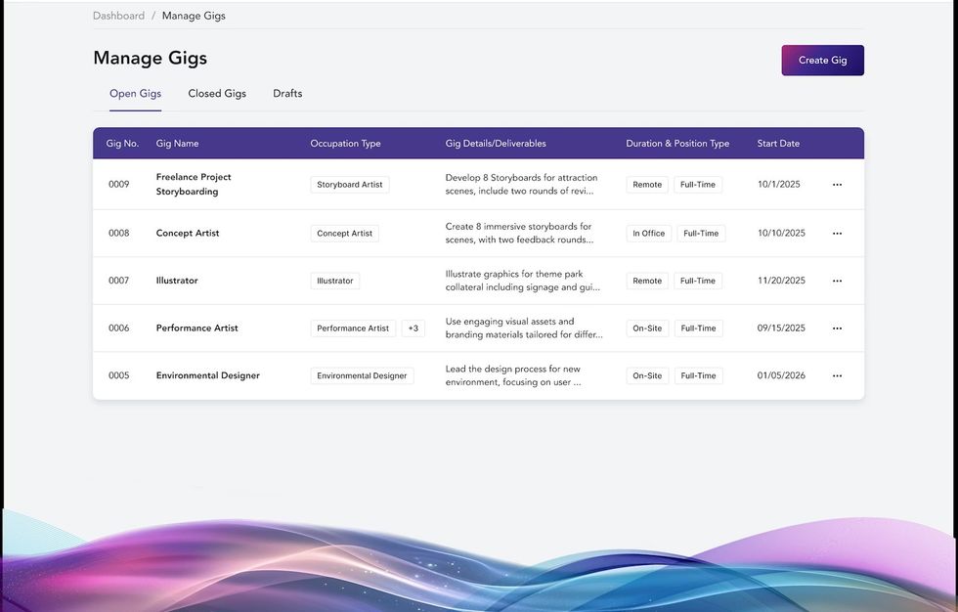The height and width of the screenshot is (612, 958).
Task: Open the Drafts tab
Action: [x=287, y=93]
